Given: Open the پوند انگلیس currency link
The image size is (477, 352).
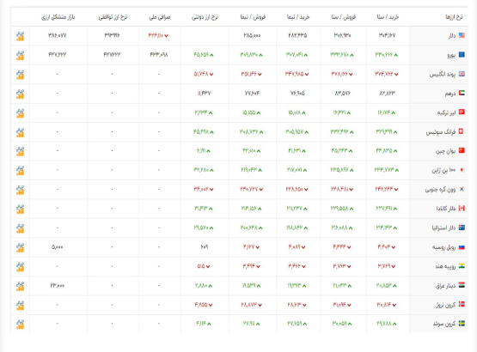Looking at the screenshot, I should (443, 74).
